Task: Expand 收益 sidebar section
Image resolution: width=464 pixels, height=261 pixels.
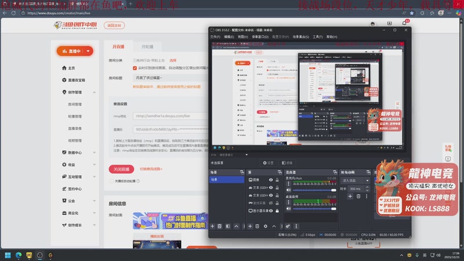Action: coord(95,165)
